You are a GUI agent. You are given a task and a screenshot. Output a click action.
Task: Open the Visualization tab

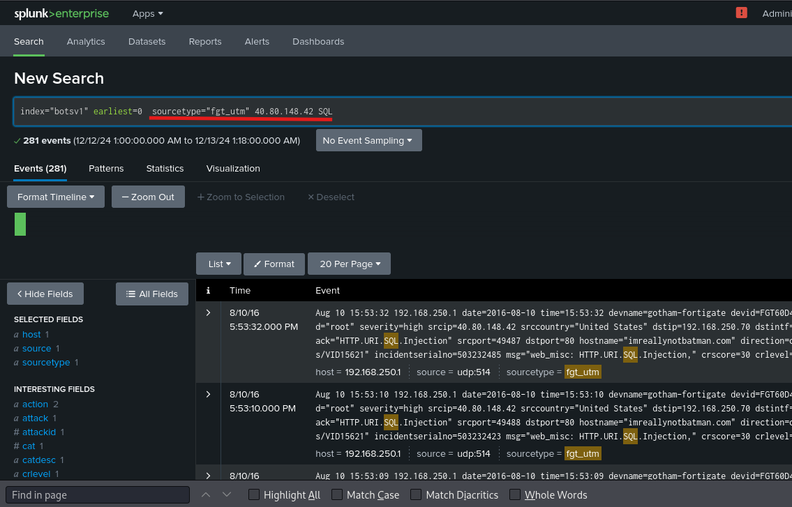(x=233, y=169)
